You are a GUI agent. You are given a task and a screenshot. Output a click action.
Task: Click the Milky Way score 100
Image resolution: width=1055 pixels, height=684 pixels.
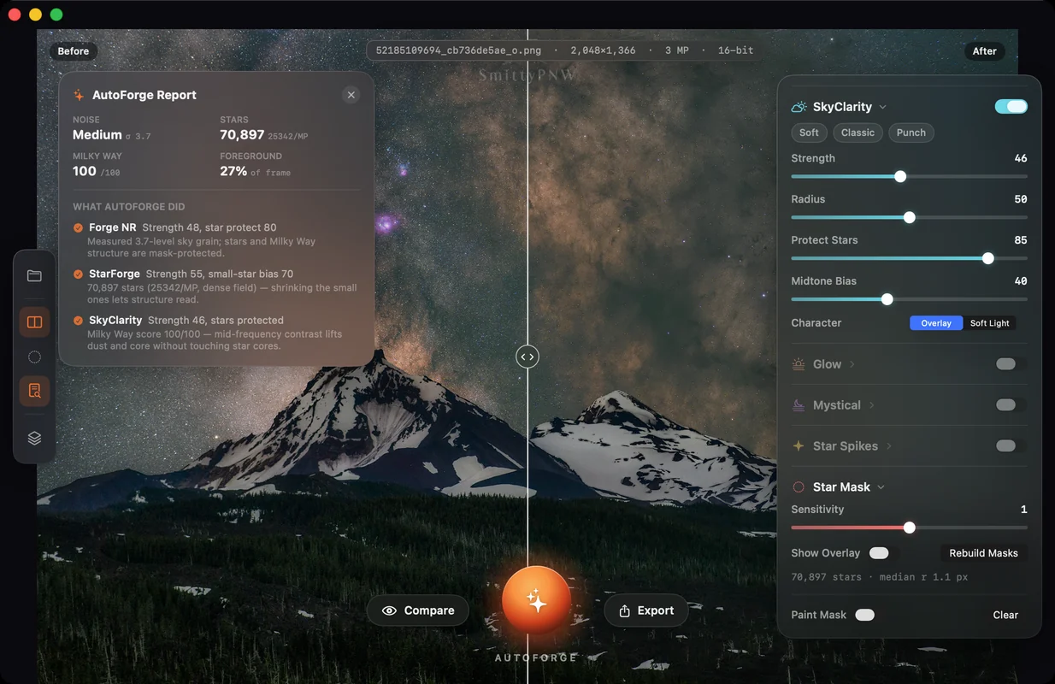85,171
